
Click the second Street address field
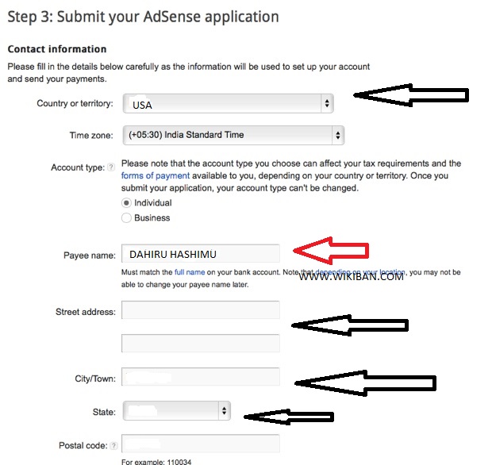click(x=201, y=344)
